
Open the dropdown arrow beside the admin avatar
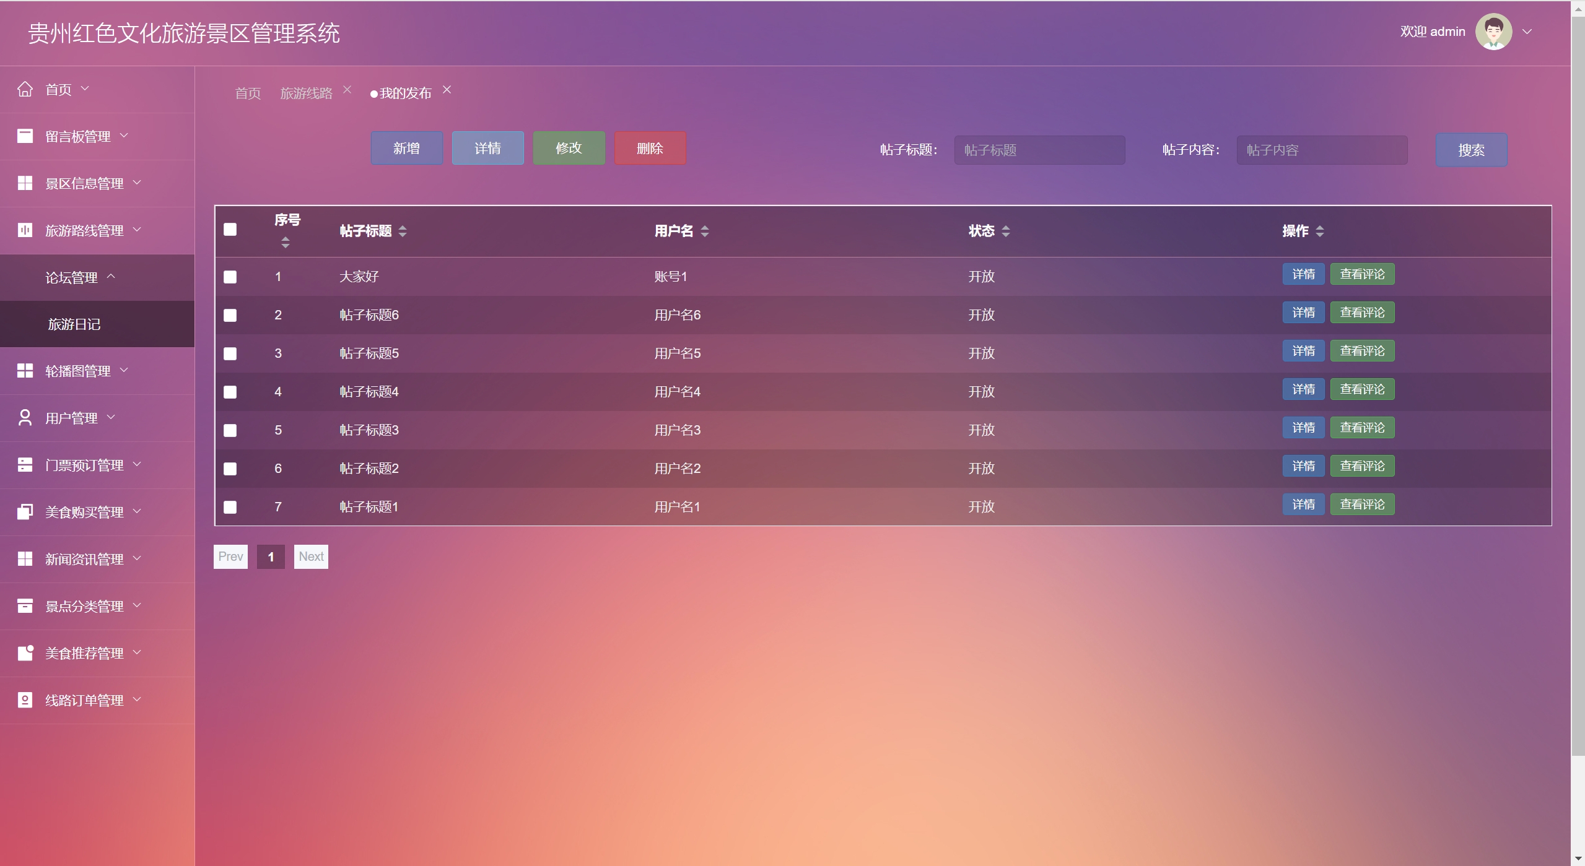[1527, 32]
